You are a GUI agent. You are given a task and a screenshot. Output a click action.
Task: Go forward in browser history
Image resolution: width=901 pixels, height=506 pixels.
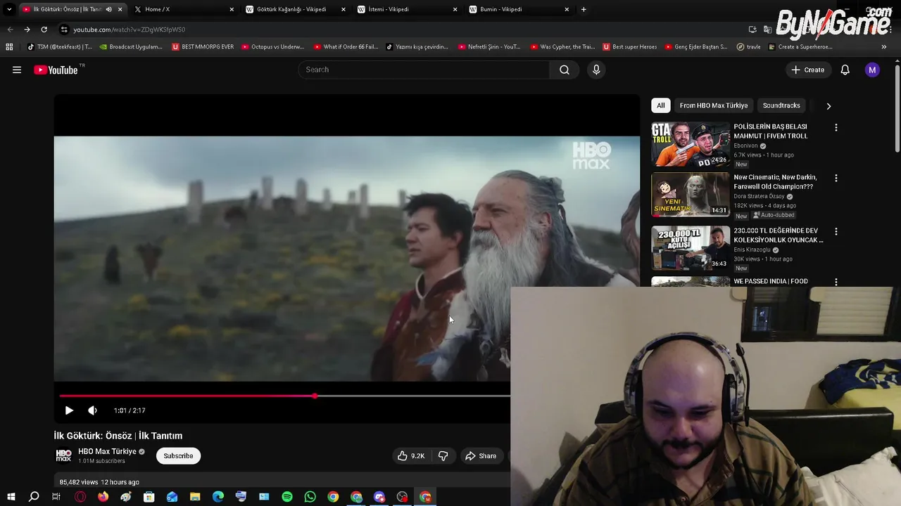click(27, 30)
